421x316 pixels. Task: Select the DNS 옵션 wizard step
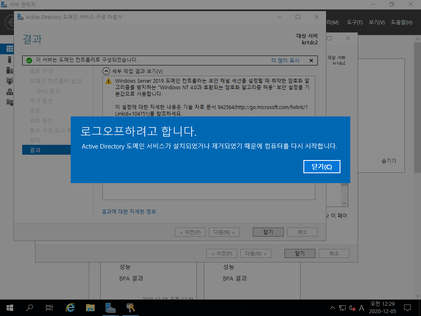(49, 91)
